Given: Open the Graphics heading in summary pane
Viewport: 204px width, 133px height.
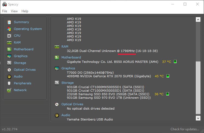Looking at the screenshot, I should [x=68, y=68].
